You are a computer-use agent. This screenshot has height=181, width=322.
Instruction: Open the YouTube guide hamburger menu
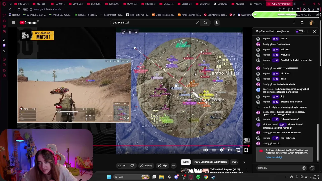14,23
